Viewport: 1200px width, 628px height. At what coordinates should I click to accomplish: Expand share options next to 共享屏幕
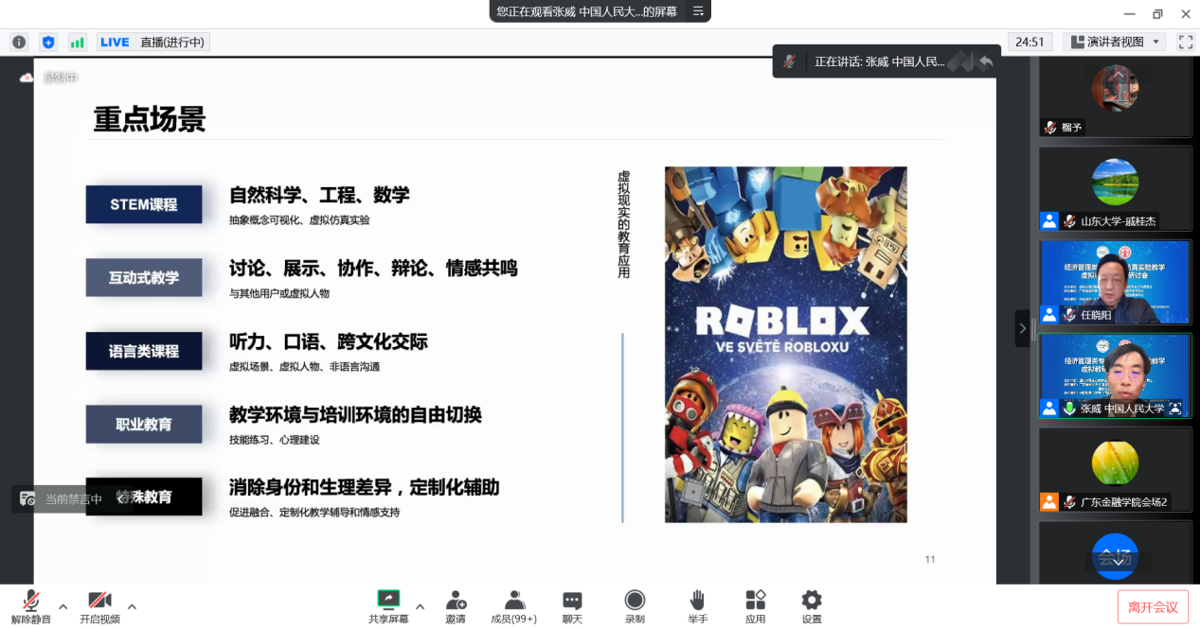point(420,606)
